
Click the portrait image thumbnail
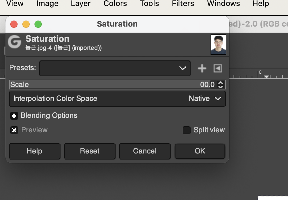(218, 45)
